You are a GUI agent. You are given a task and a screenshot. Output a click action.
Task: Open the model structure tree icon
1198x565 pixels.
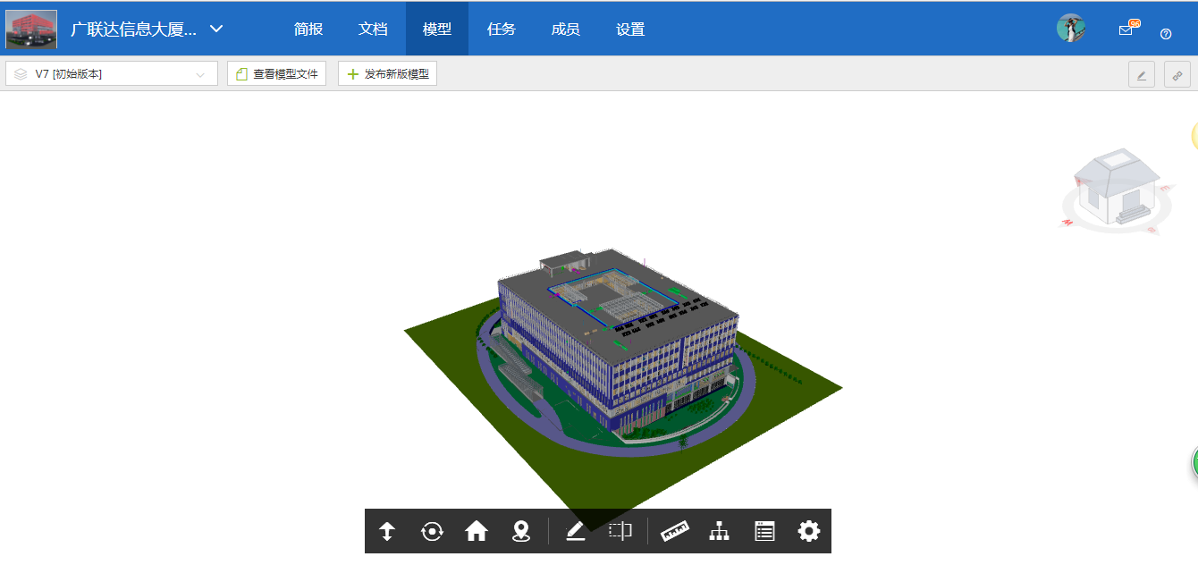coord(720,530)
